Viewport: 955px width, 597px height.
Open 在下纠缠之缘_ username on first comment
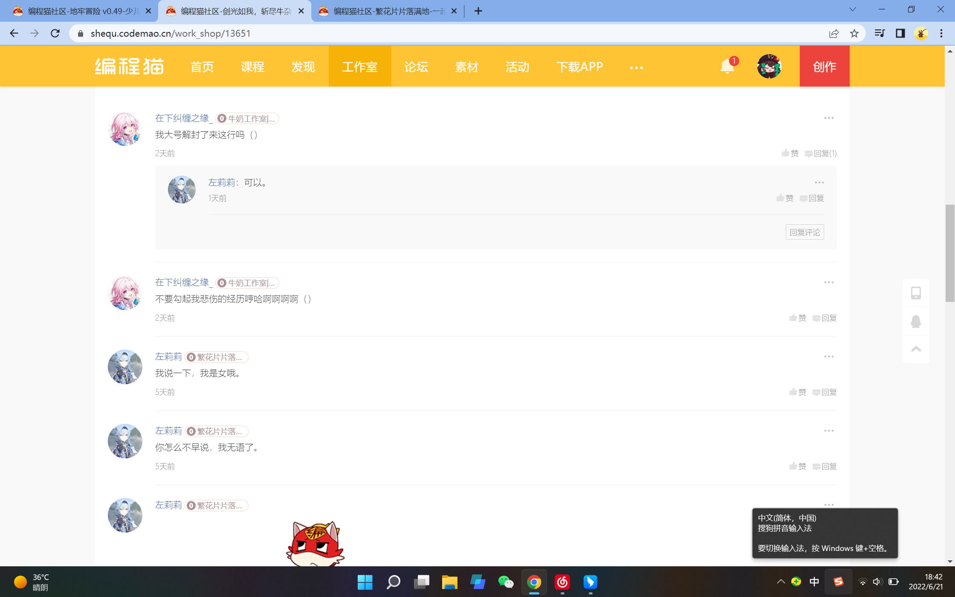[x=184, y=118]
